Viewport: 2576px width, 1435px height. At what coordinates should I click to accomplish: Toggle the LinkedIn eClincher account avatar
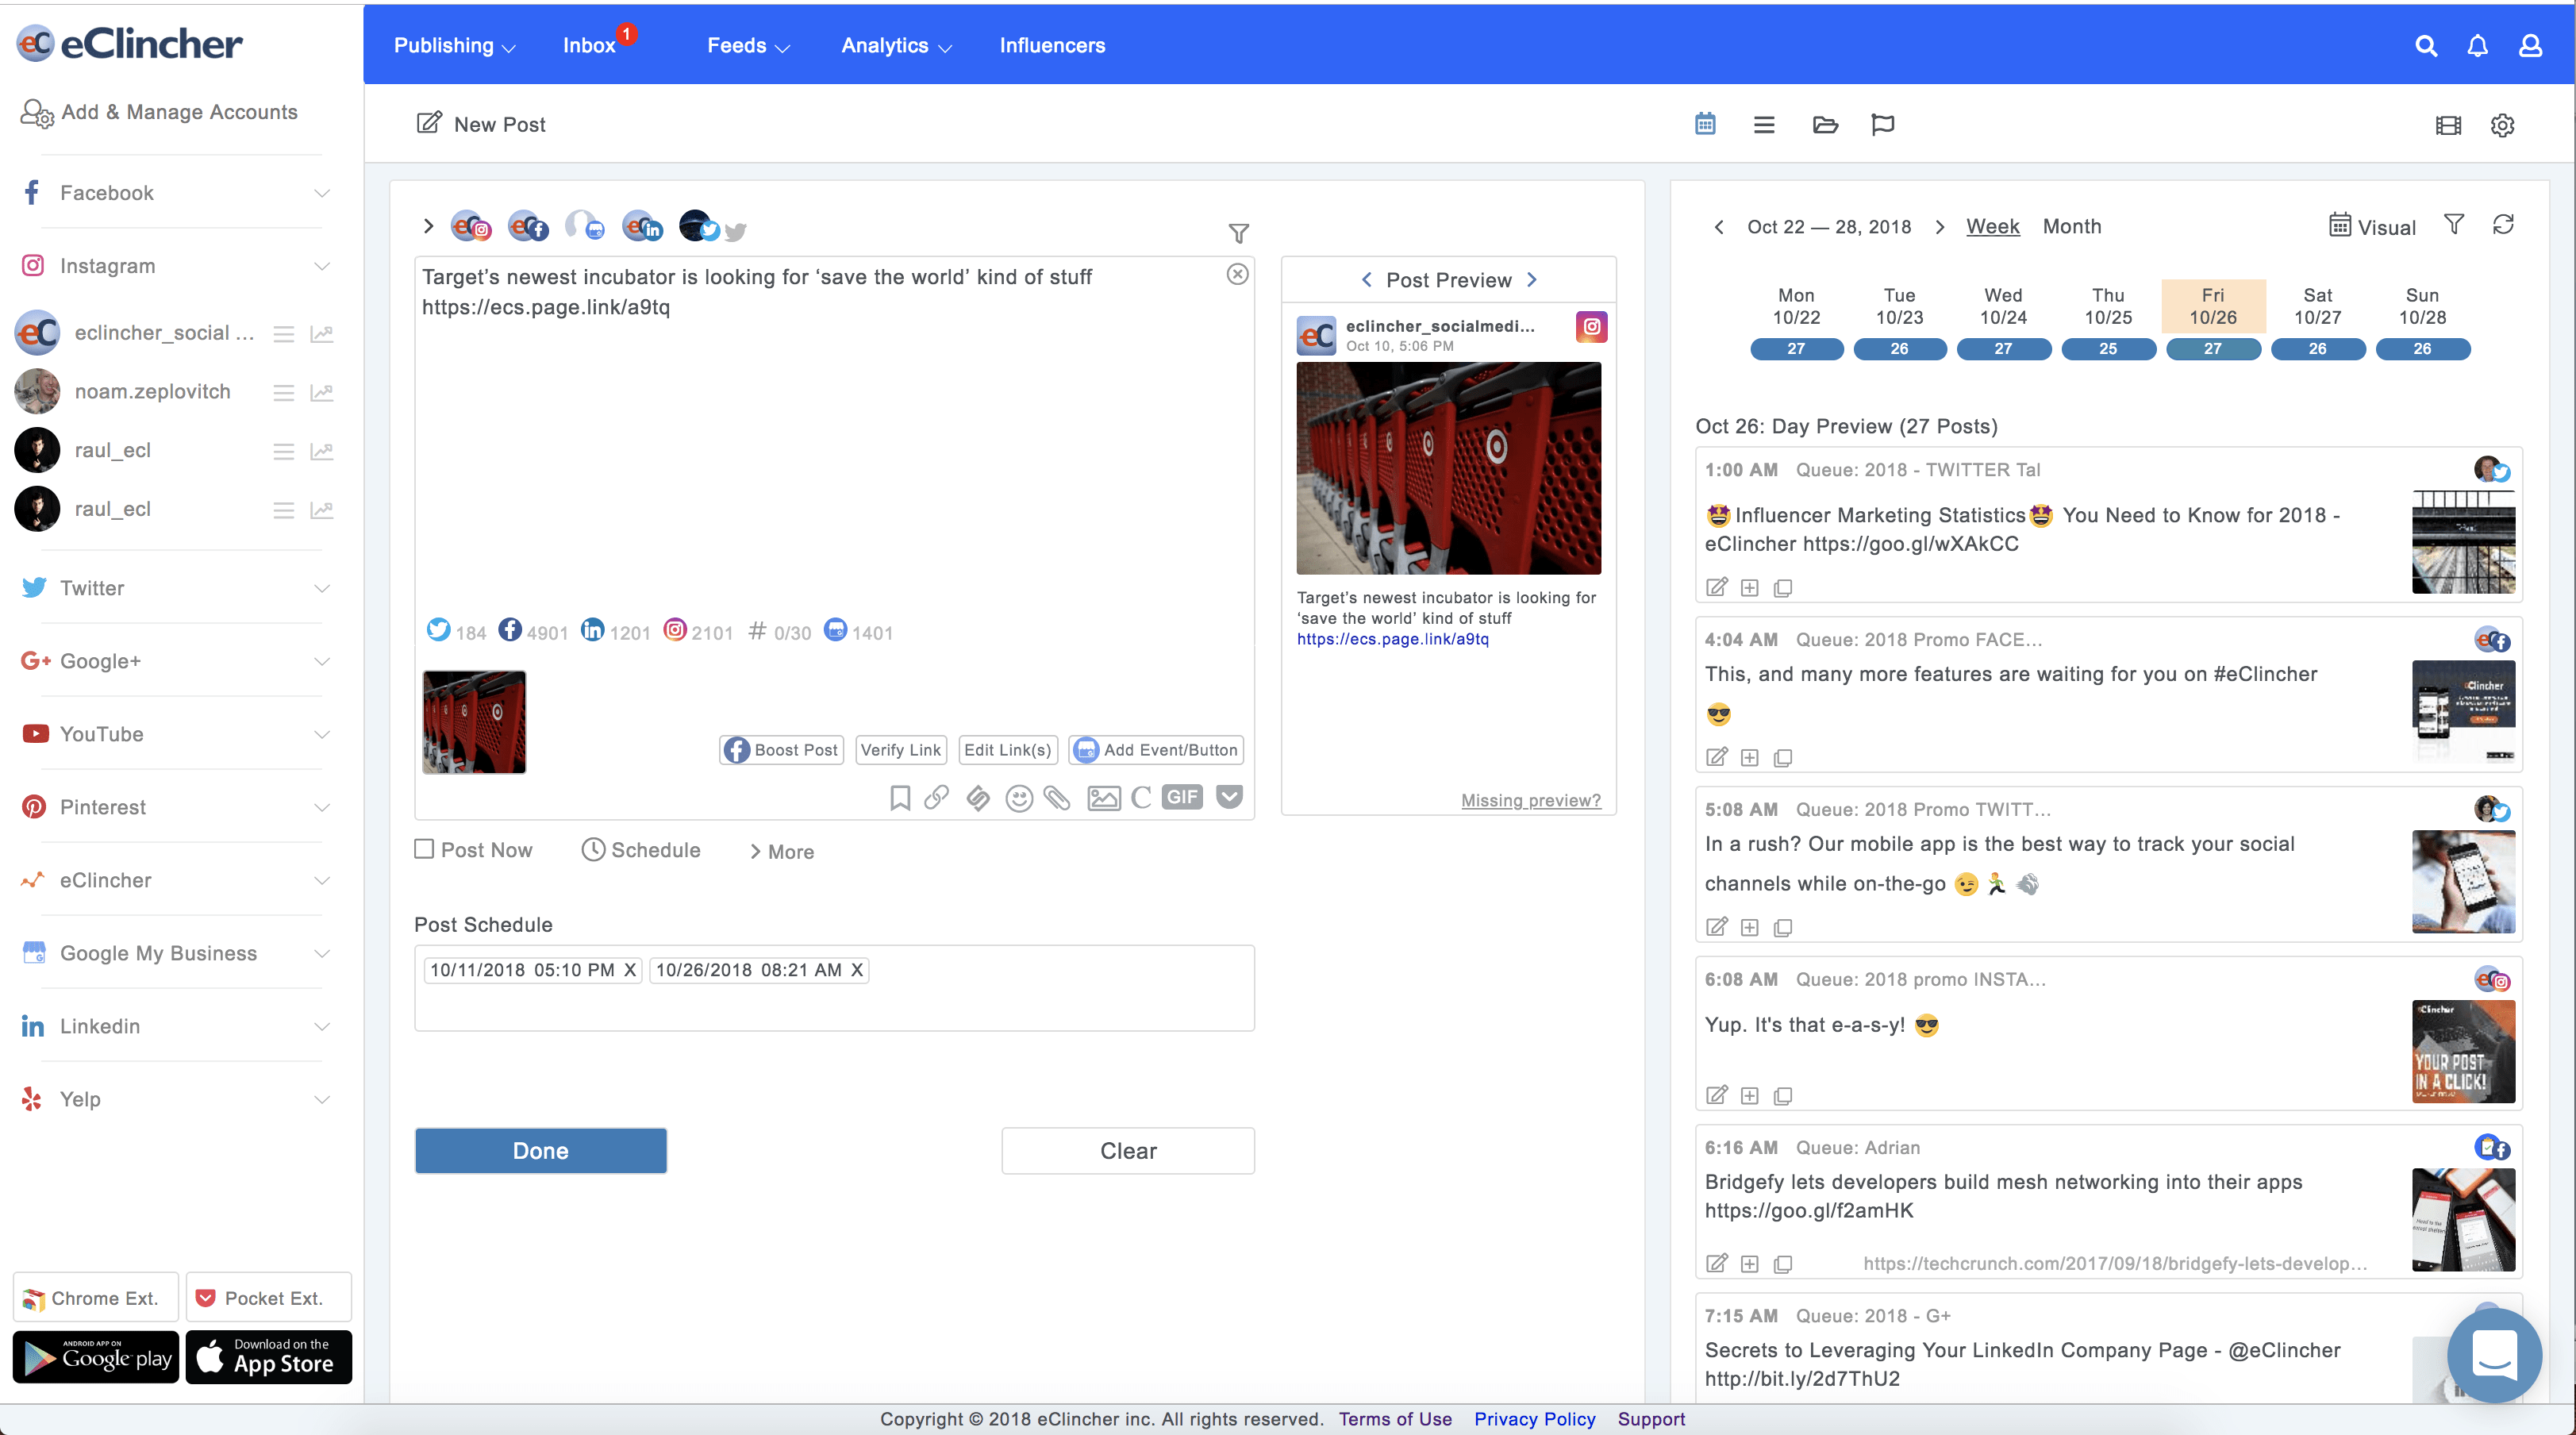pyautogui.click(x=642, y=227)
